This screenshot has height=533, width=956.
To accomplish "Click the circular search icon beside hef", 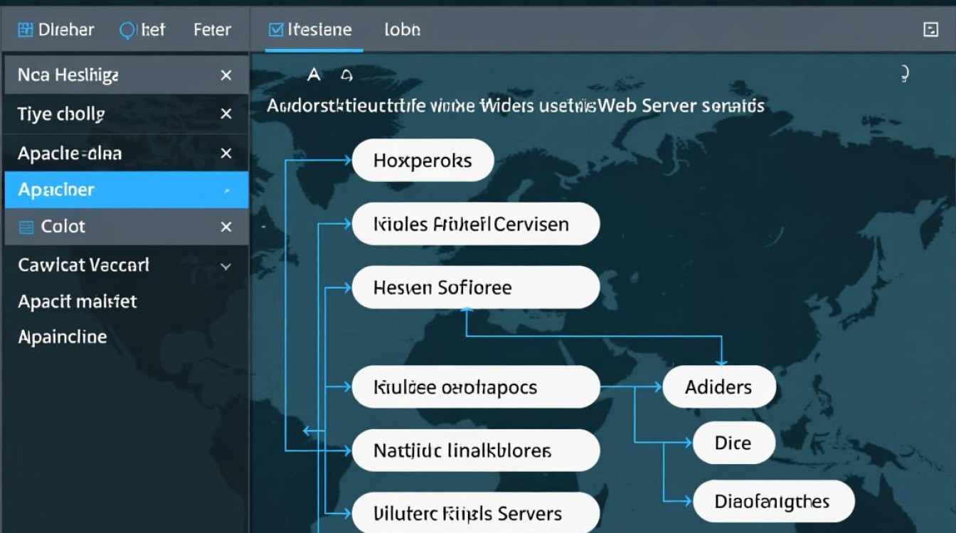I will (x=127, y=30).
